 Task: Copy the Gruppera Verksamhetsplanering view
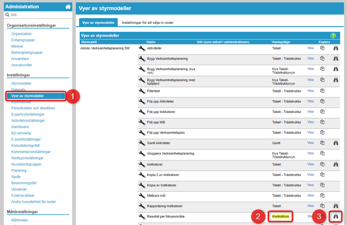tap(323, 154)
